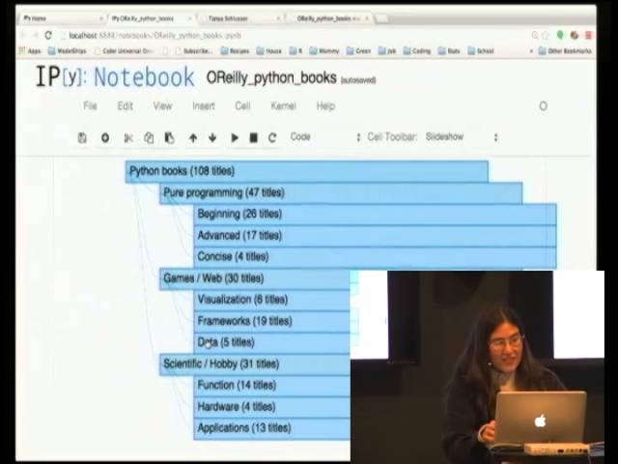
Task: Open the Cell menu
Action: pos(242,106)
